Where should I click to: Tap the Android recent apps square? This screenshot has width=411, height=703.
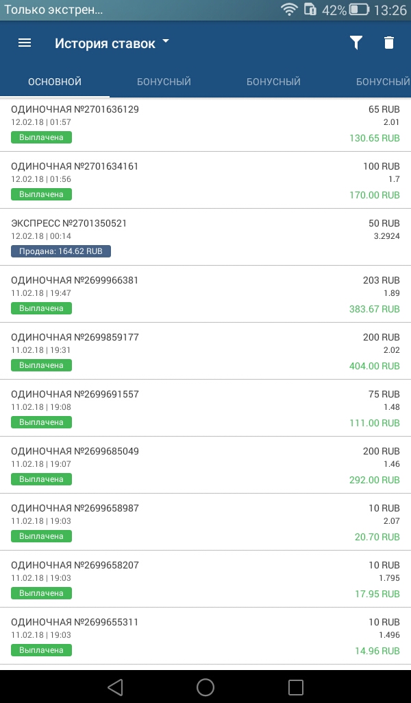coord(295,687)
